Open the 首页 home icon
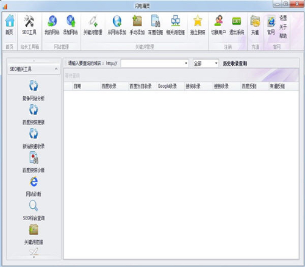The height and width of the screenshot is (267, 305). click(x=10, y=24)
